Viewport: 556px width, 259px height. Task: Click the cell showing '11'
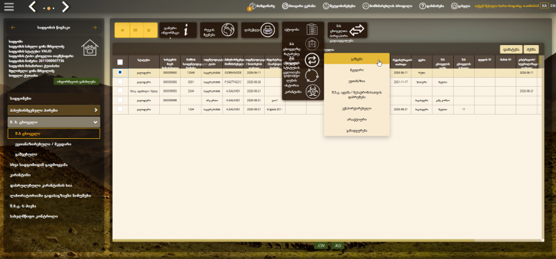(464, 110)
